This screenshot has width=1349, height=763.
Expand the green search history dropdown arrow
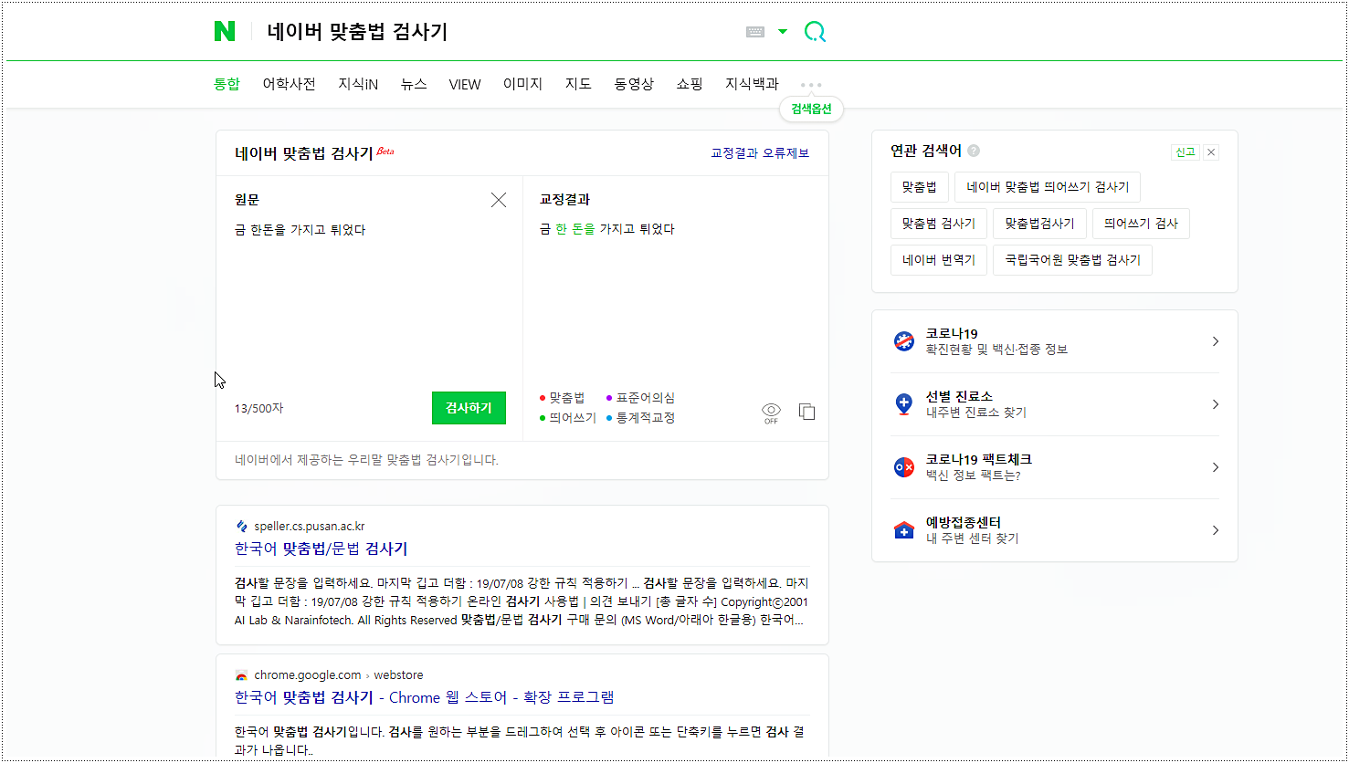tap(783, 32)
